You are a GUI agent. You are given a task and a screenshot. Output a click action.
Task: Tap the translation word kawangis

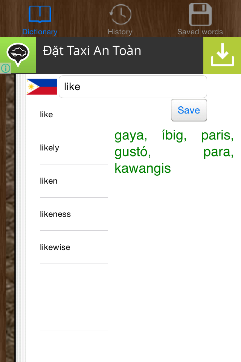(142, 169)
